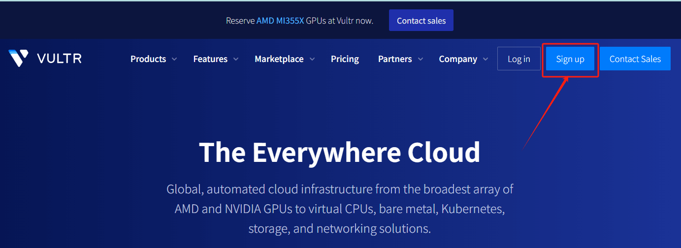Open the VULTR wordmark home link

59,59
